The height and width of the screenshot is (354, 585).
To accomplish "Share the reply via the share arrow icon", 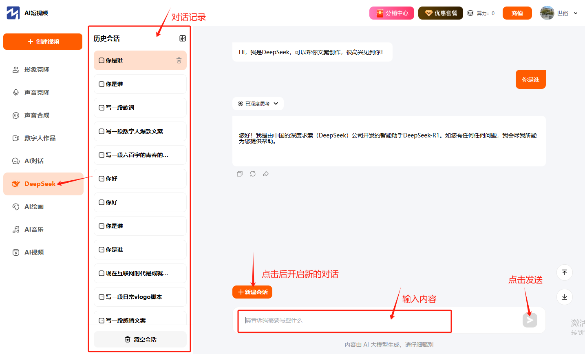I will click(x=266, y=174).
